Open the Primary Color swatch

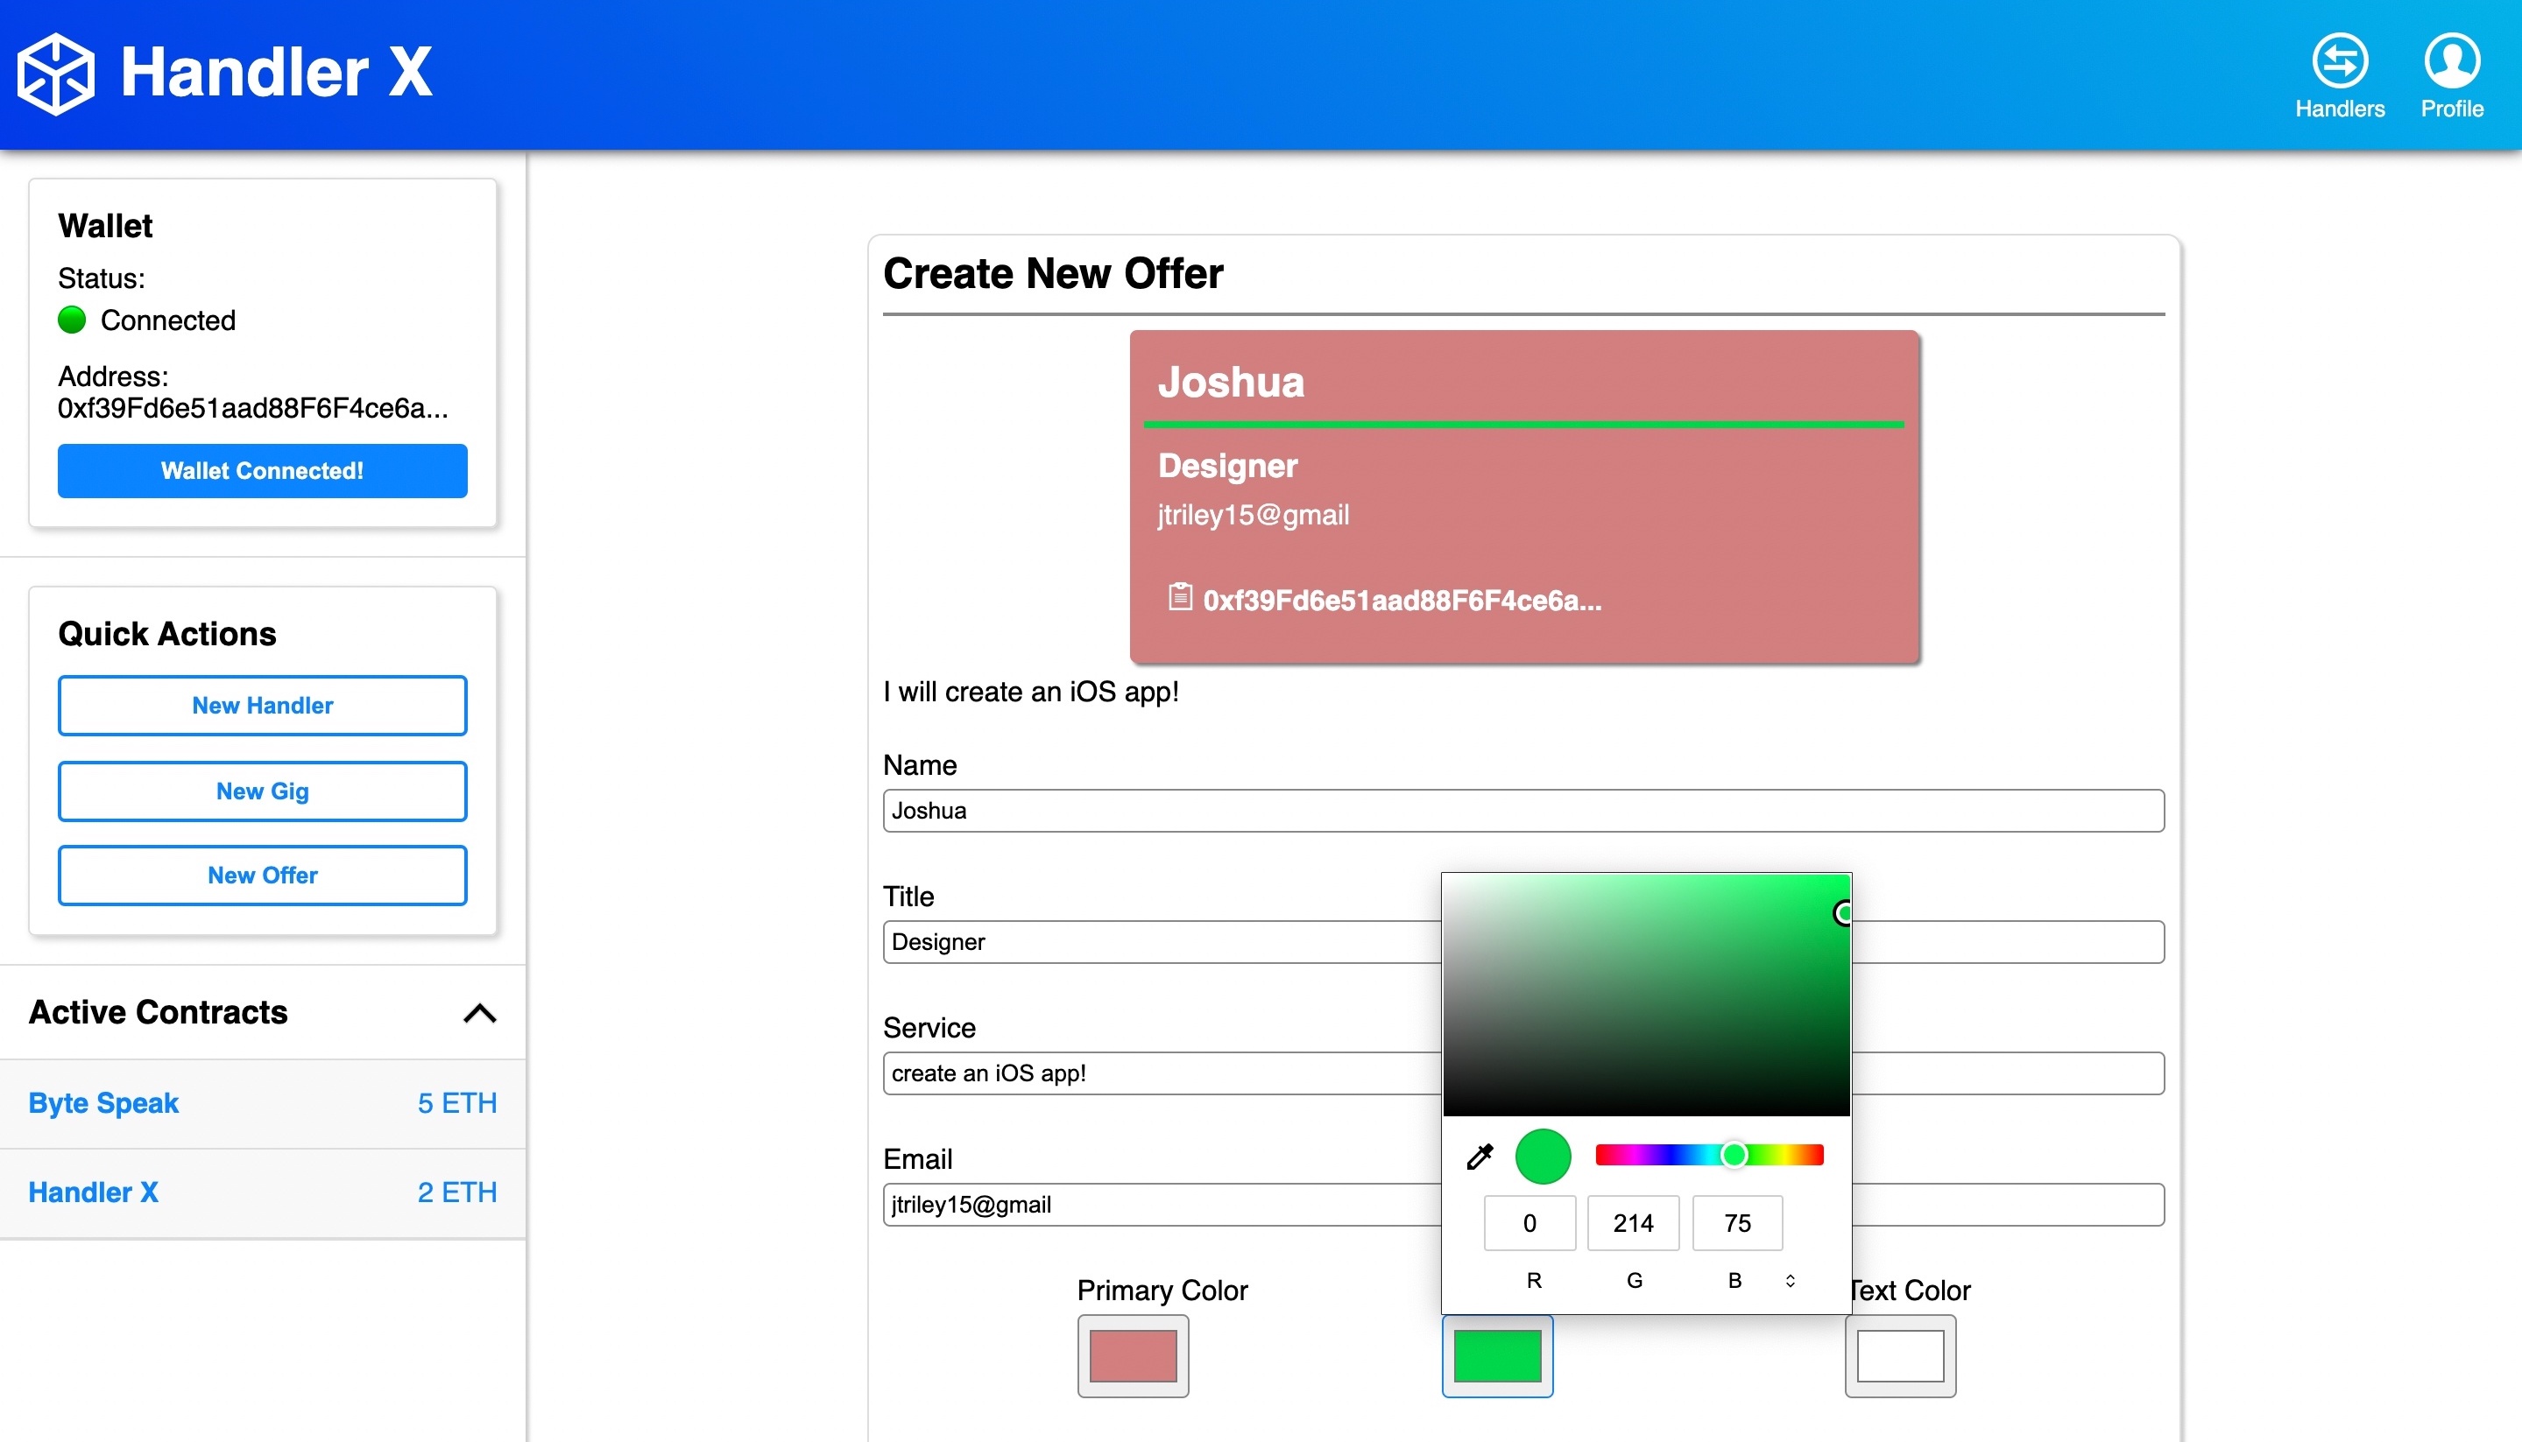point(1134,1356)
